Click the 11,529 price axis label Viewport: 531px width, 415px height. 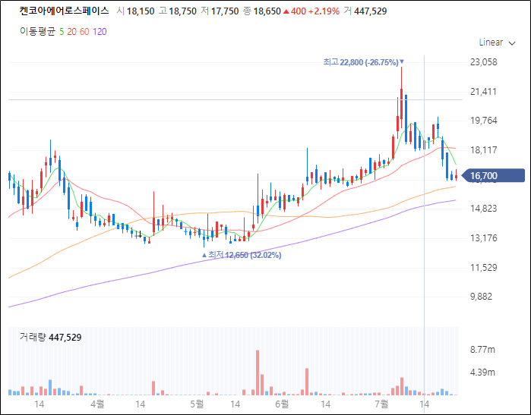coord(484,268)
